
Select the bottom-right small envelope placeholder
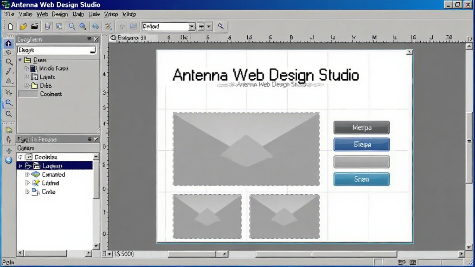pos(284,216)
